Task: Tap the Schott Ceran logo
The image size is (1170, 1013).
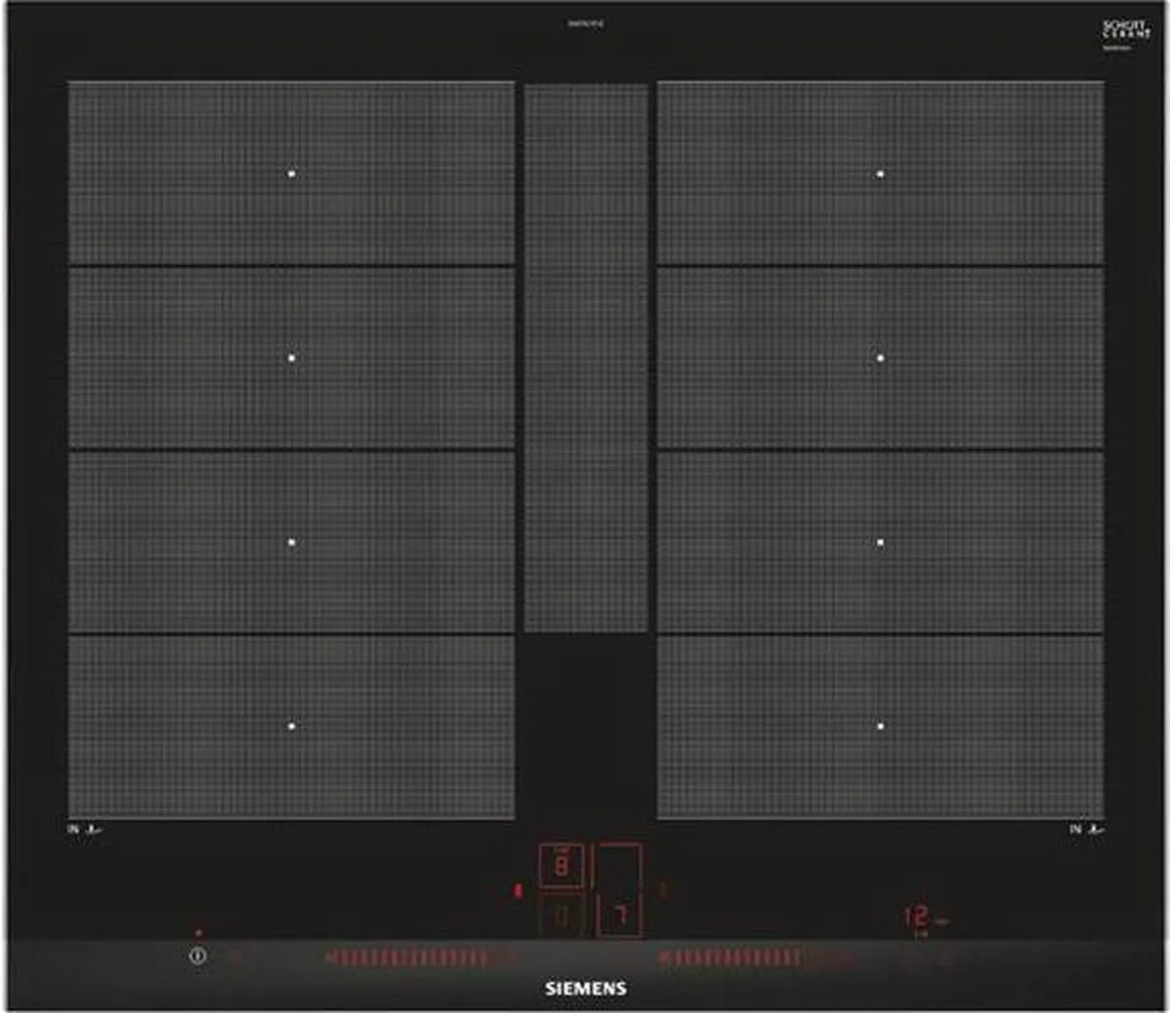Action: pyautogui.click(x=1126, y=31)
